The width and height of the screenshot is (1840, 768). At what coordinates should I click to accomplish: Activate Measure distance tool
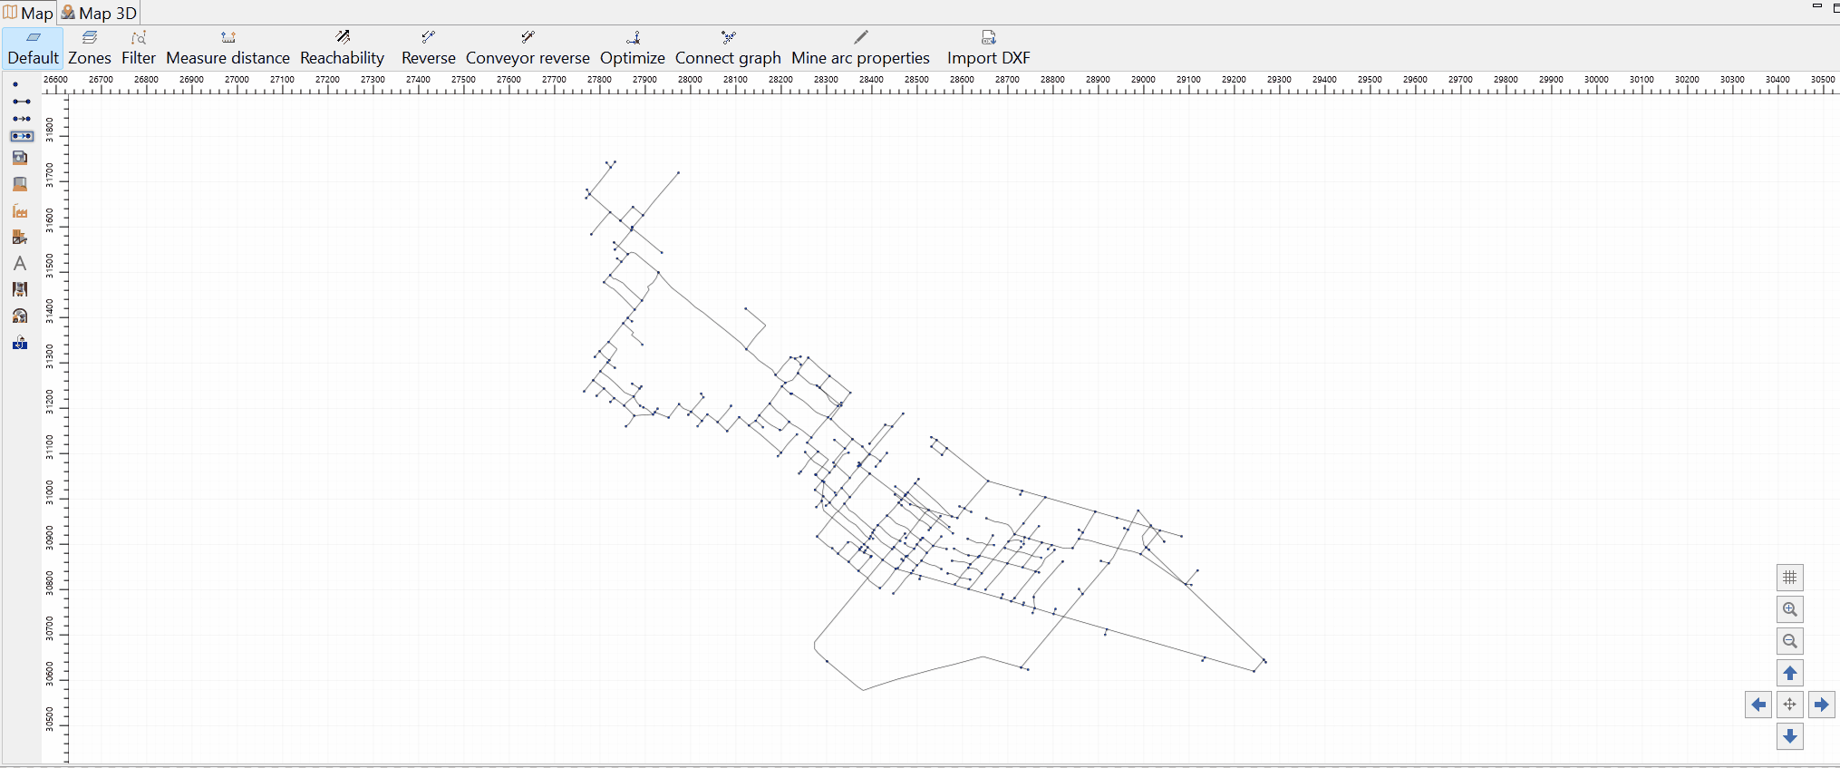[228, 48]
